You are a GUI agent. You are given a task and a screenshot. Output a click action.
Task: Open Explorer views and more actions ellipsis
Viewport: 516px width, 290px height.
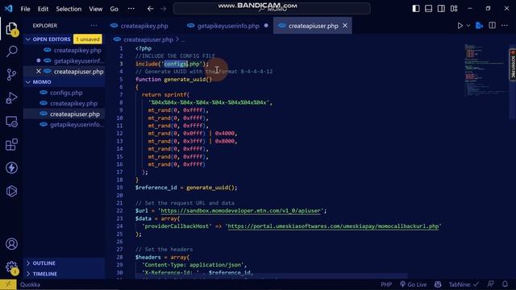pos(94,25)
